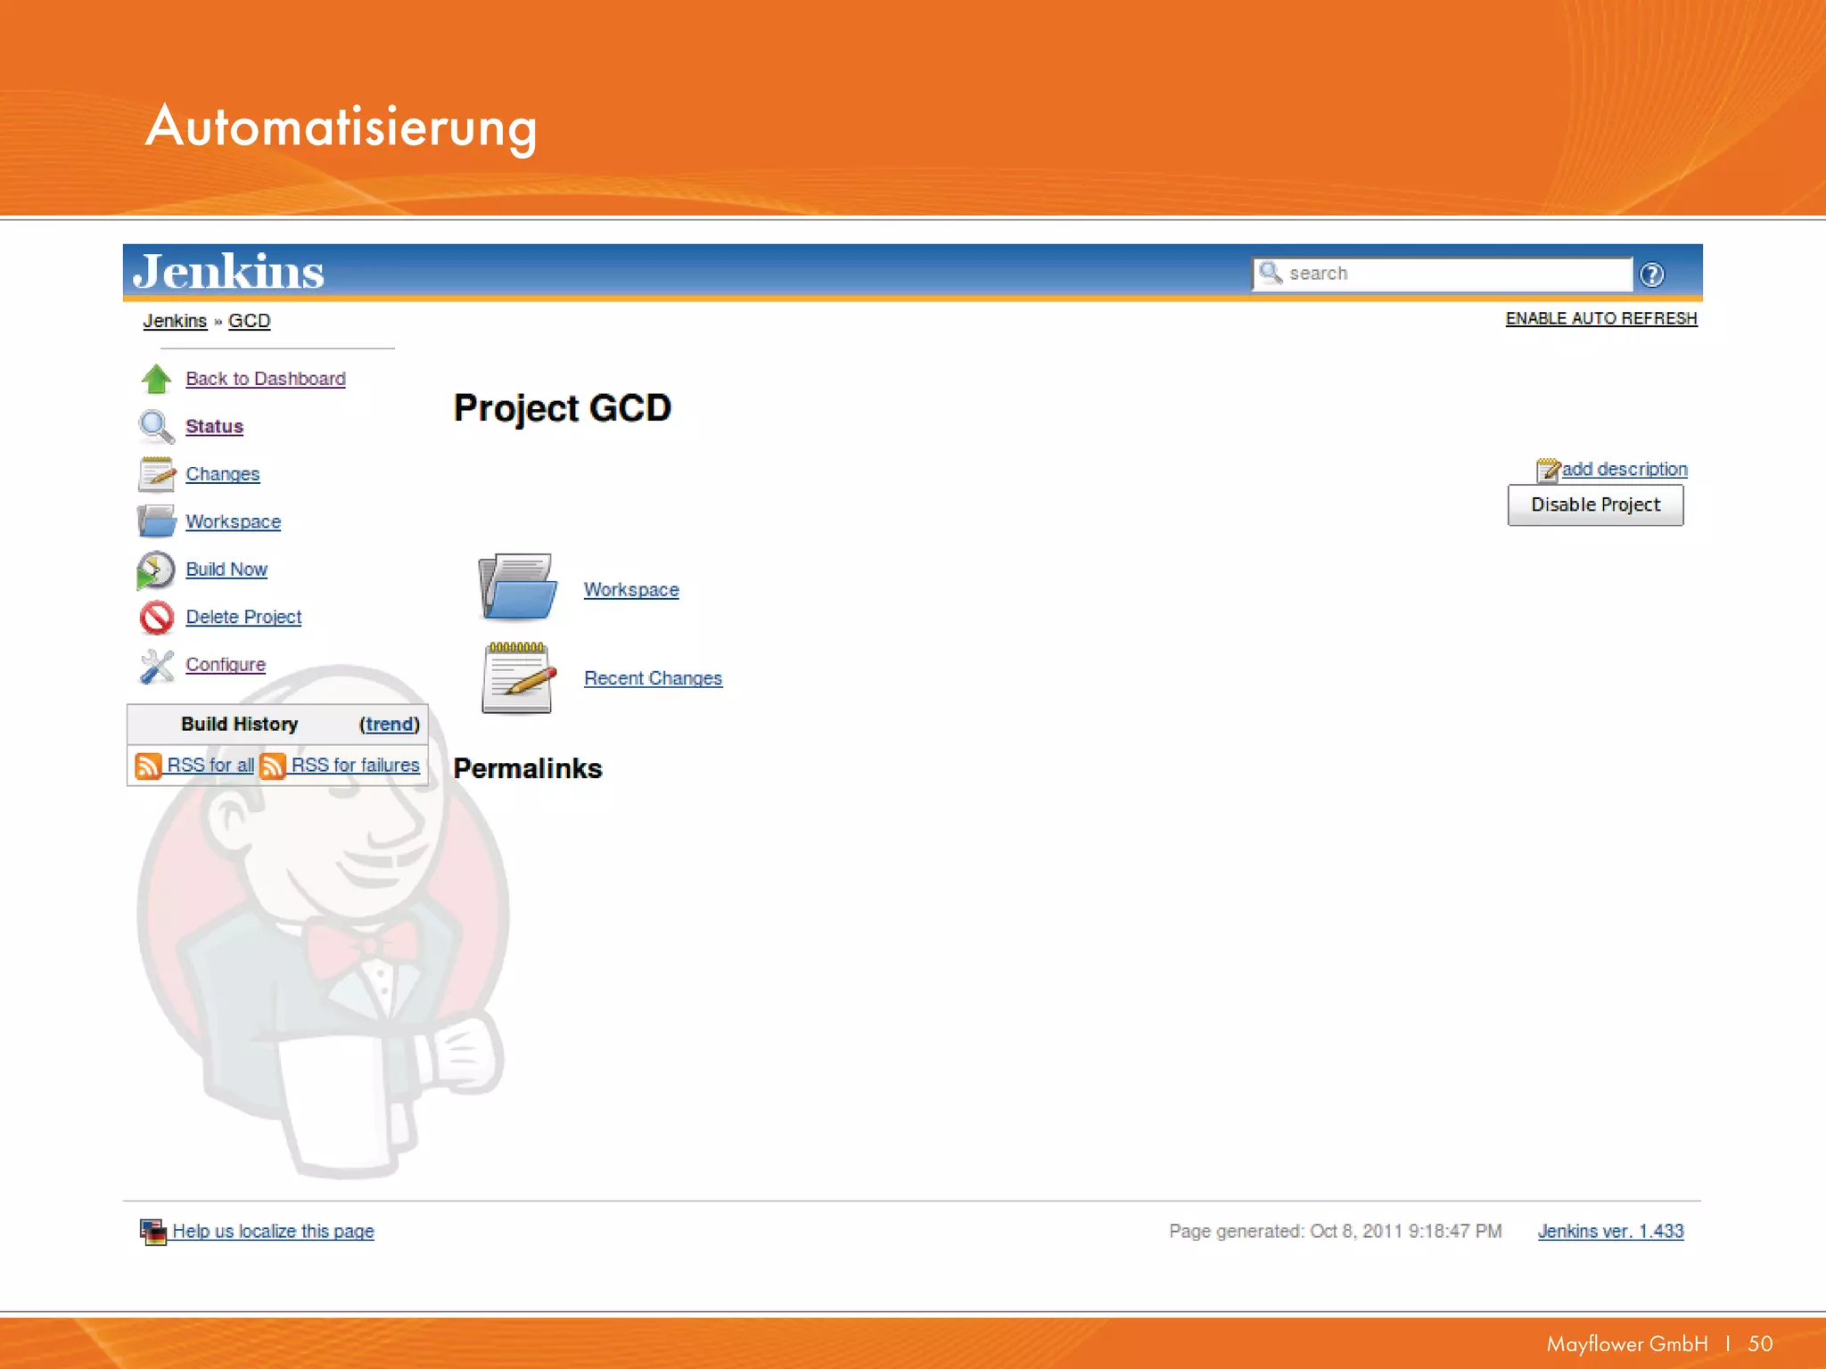
Task: Select the GCD breadcrumb link
Action: [249, 321]
